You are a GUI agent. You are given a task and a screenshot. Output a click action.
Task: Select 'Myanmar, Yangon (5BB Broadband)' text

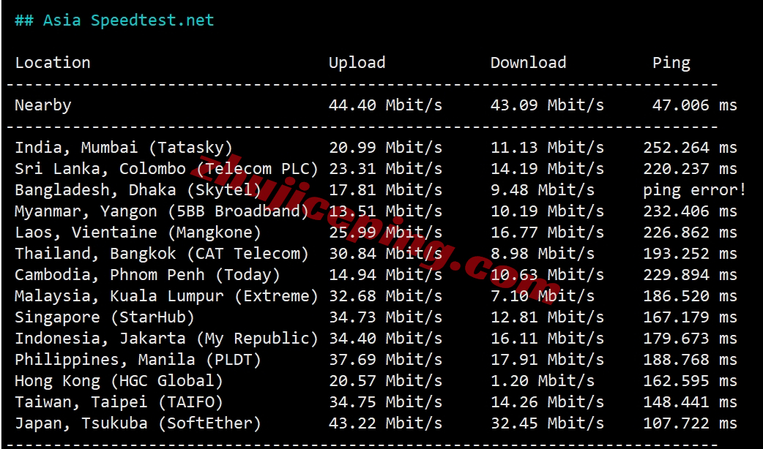click(162, 211)
